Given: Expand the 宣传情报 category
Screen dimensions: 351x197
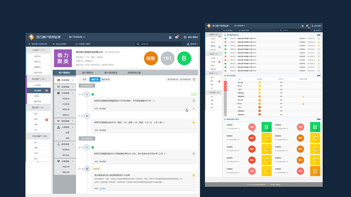Looking at the screenshot, I should click(x=65, y=121).
